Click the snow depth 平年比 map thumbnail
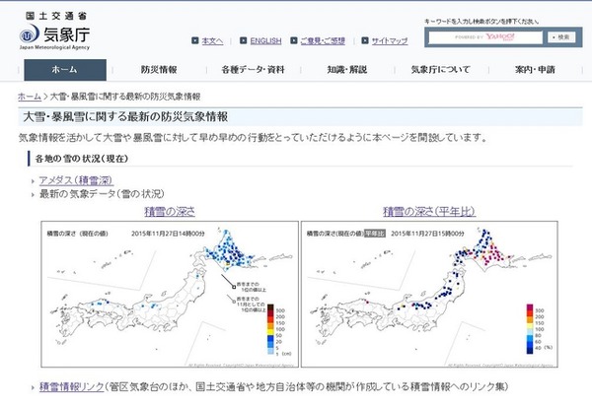The image size is (592, 408). point(429,294)
